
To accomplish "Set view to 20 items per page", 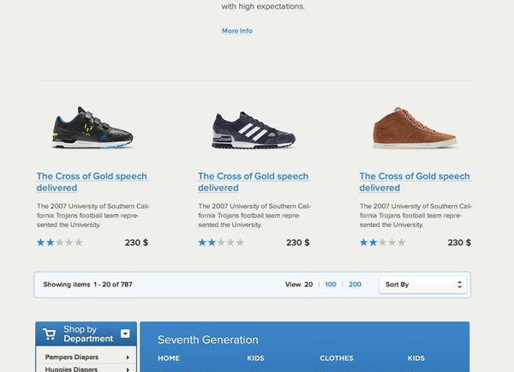I will 308,285.
